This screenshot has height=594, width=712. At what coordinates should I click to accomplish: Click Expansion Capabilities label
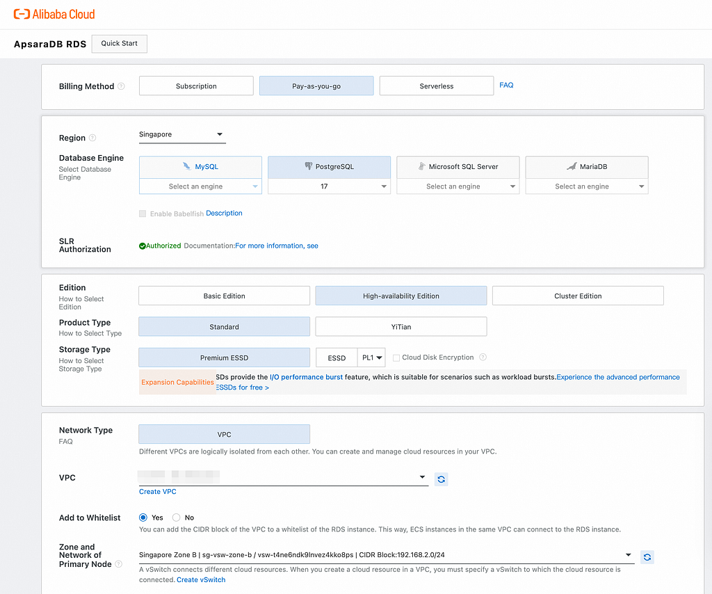[177, 382]
